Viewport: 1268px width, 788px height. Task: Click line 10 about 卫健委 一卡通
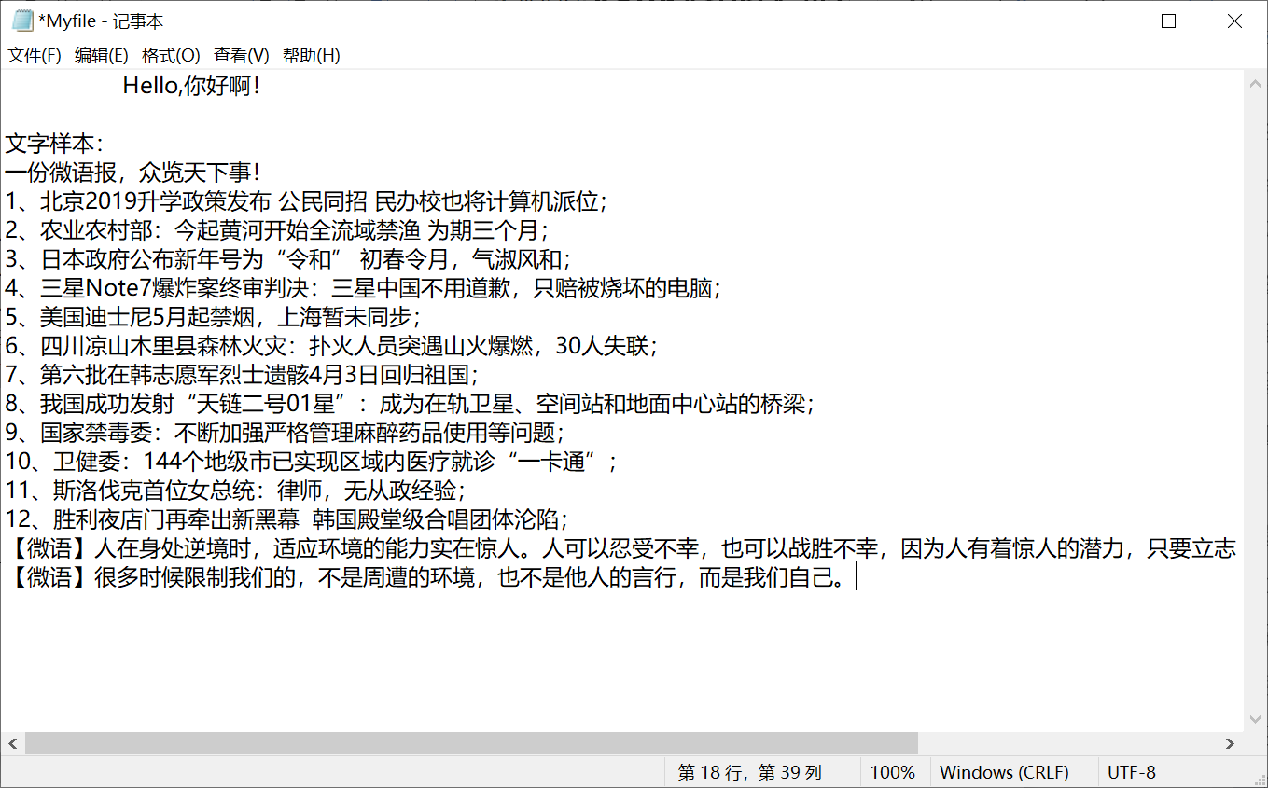coord(312,462)
